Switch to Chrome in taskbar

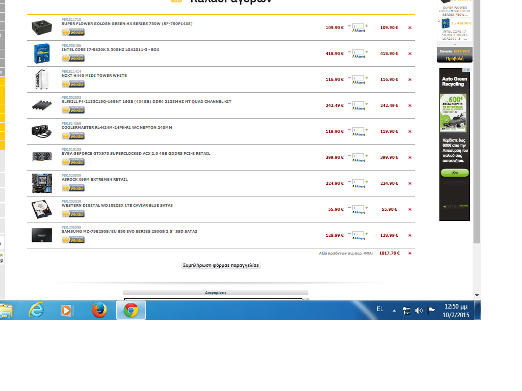coord(131,310)
